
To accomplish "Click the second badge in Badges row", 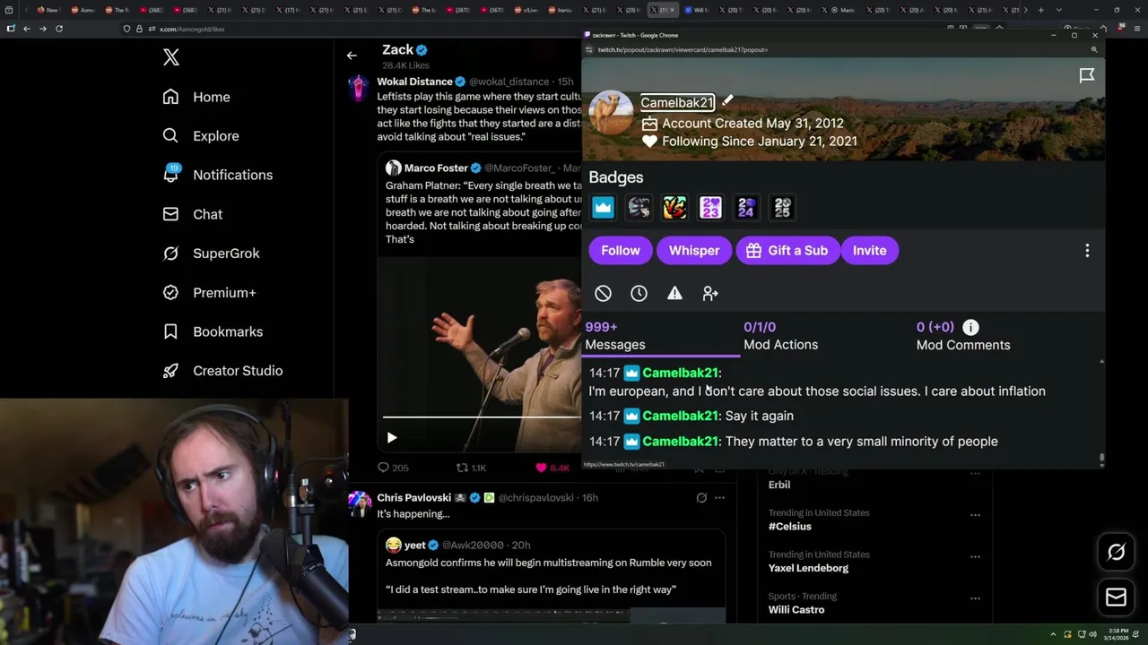I will (639, 208).
